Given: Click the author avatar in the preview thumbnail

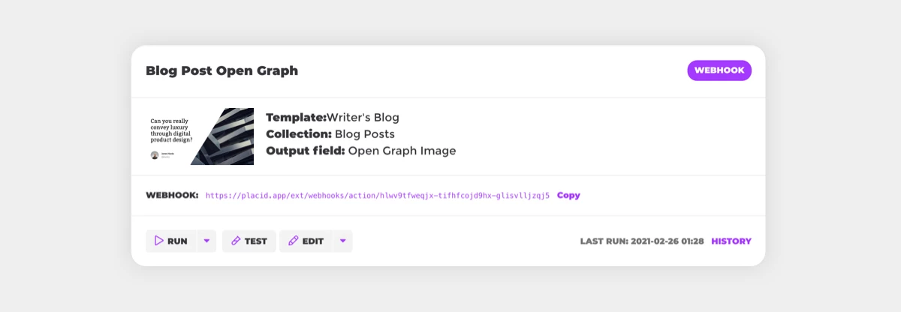Looking at the screenshot, I should pyautogui.click(x=155, y=155).
